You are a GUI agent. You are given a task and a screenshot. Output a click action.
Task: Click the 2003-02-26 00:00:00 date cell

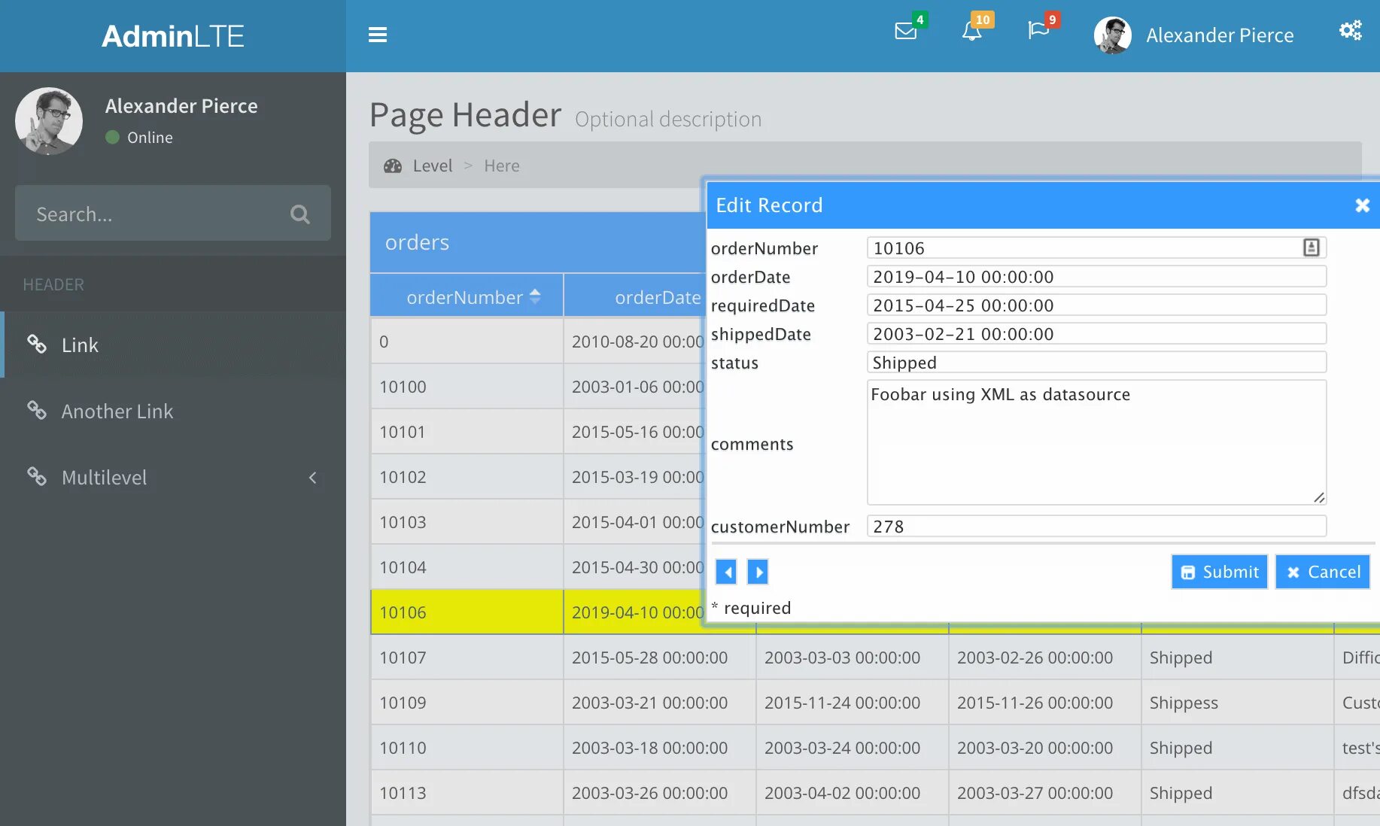[1044, 657]
